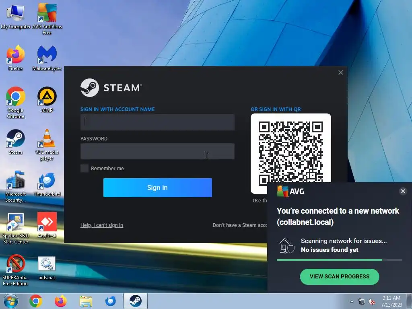Click the Show Desktop strip beside the clock
This screenshot has width=412, height=309.
click(x=409, y=301)
